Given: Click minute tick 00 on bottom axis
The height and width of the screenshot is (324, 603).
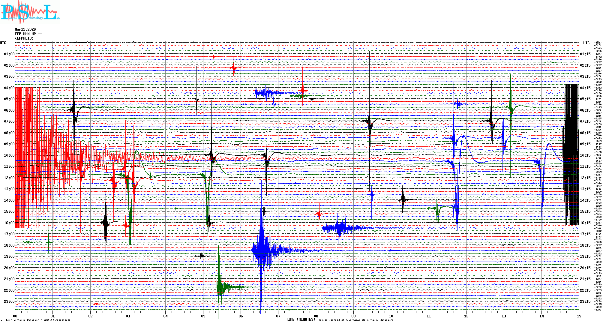Looking at the screenshot, I should pos(15,316).
